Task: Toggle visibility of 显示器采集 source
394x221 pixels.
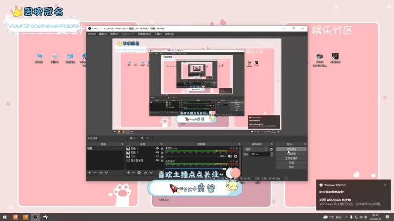Action: tap(157, 160)
